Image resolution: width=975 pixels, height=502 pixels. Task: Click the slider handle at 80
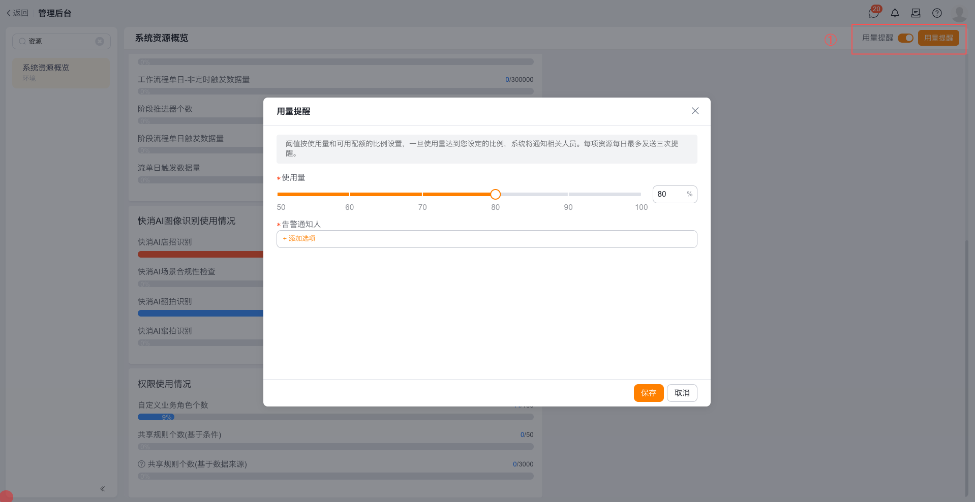click(x=495, y=194)
